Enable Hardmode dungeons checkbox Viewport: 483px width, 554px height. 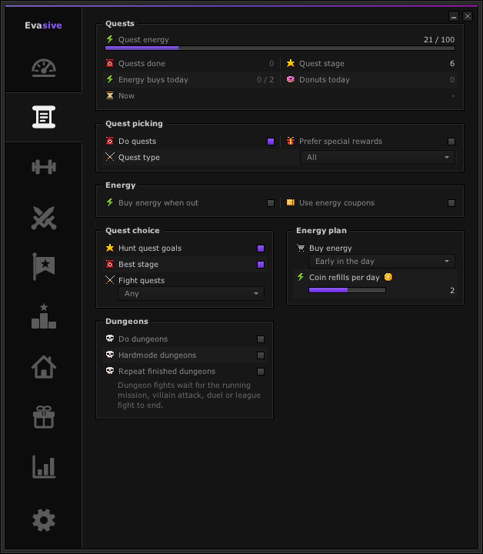coord(261,355)
